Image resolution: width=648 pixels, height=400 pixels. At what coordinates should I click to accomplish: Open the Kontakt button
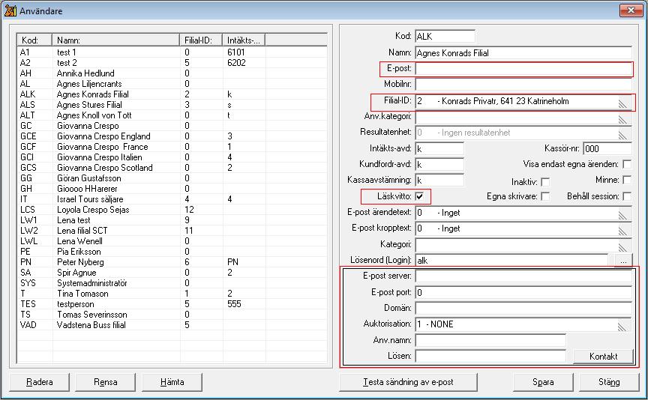pyautogui.click(x=603, y=357)
